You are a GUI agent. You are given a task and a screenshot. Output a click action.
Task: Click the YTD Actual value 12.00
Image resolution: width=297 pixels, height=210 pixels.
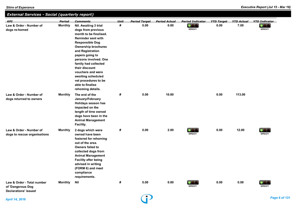pos(241,130)
